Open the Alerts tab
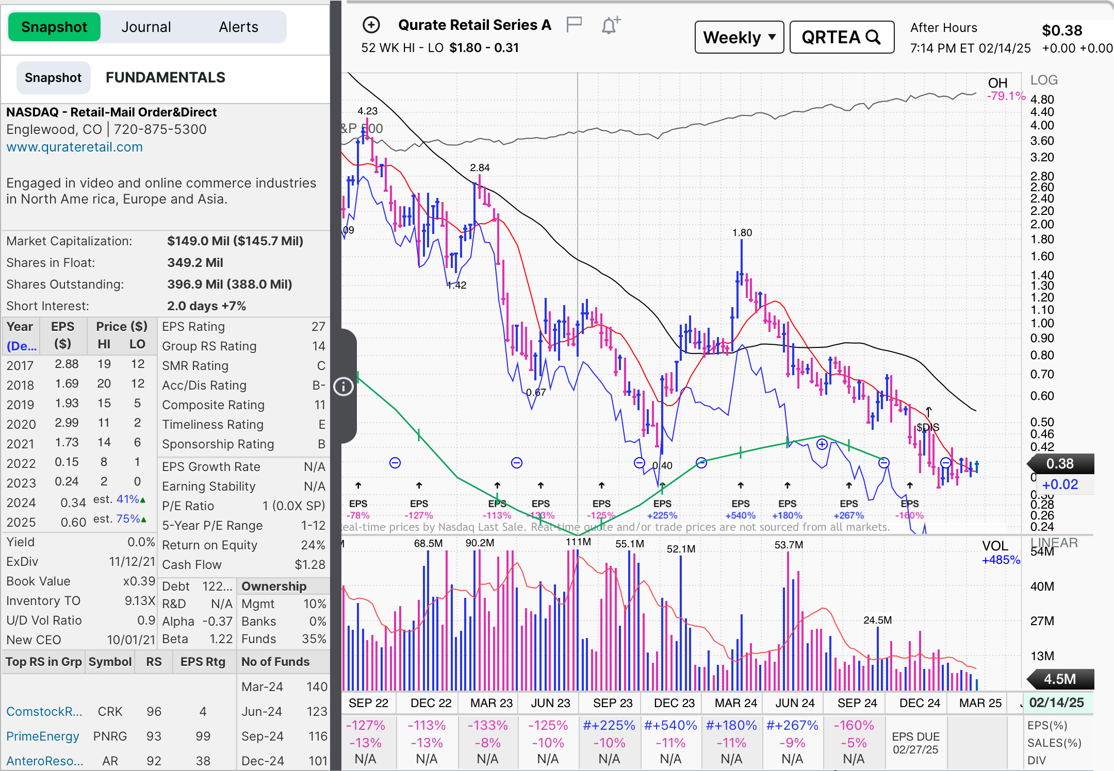This screenshot has width=1114, height=771. click(238, 27)
